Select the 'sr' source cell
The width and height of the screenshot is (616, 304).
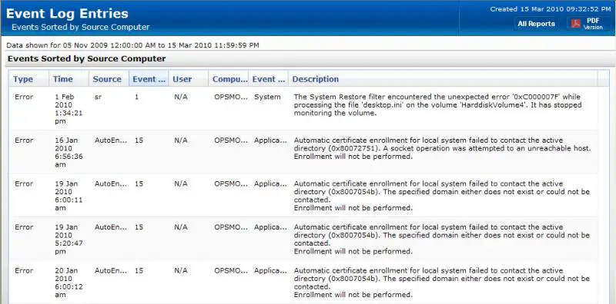pyautogui.click(x=99, y=97)
